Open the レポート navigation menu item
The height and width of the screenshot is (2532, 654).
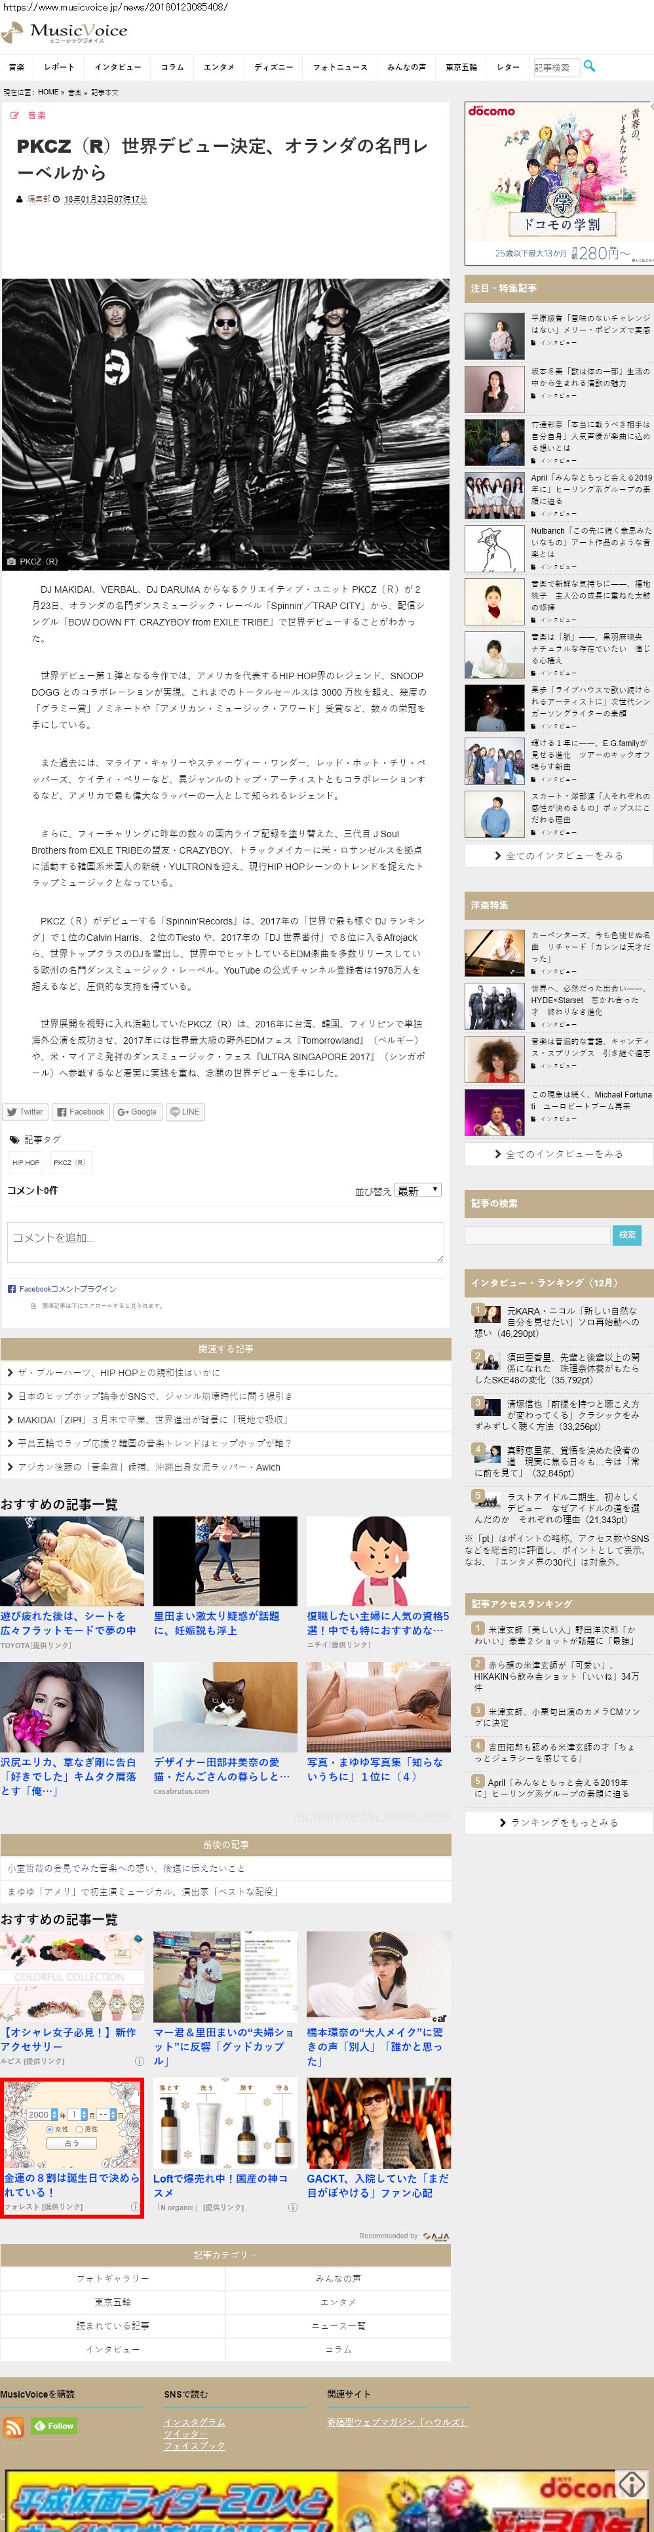[x=59, y=67]
